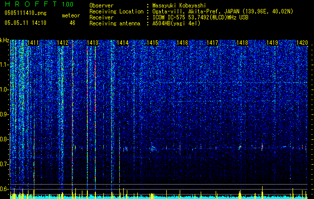Click the 1414 time marker
314x199 pixels.
[123, 43]
